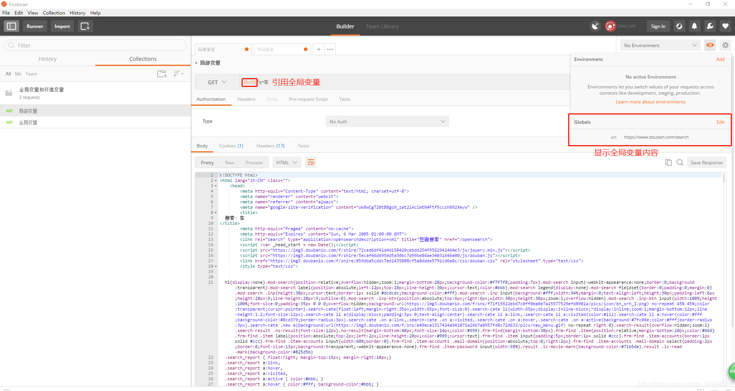Click the heart icon in header
Screen dimensions: 735x391
725,26
